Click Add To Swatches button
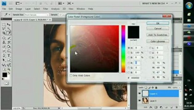The image size is (194, 110). coord(158,35)
